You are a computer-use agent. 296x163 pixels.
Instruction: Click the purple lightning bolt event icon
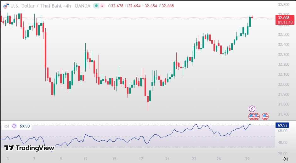coord(252,109)
